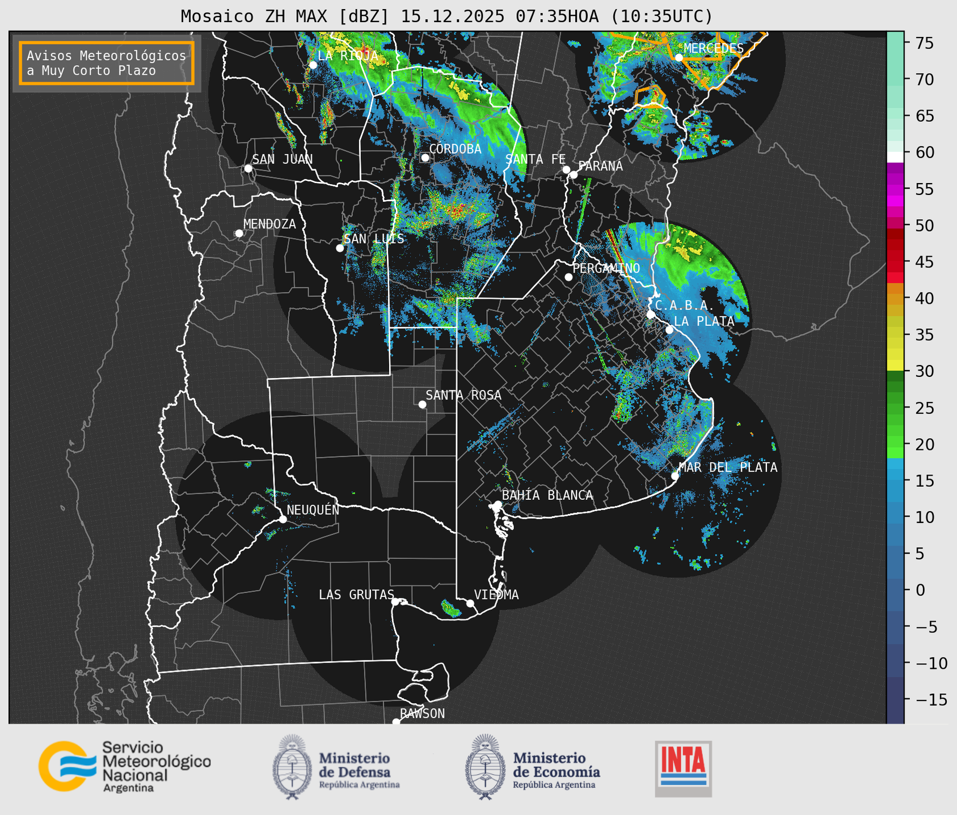Click the La Rioja city marker
Image resolution: width=957 pixels, height=815 pixels.
(313, 65)
